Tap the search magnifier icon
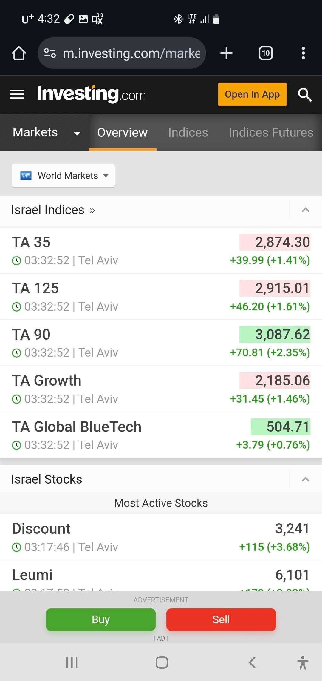The image size is (322, 681). click(x=305, y=95)
